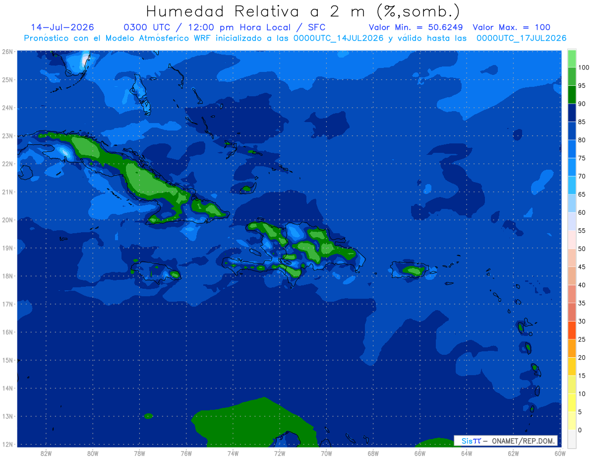Click the legend value '50'

pyautogui.click(x=582, y=249)
